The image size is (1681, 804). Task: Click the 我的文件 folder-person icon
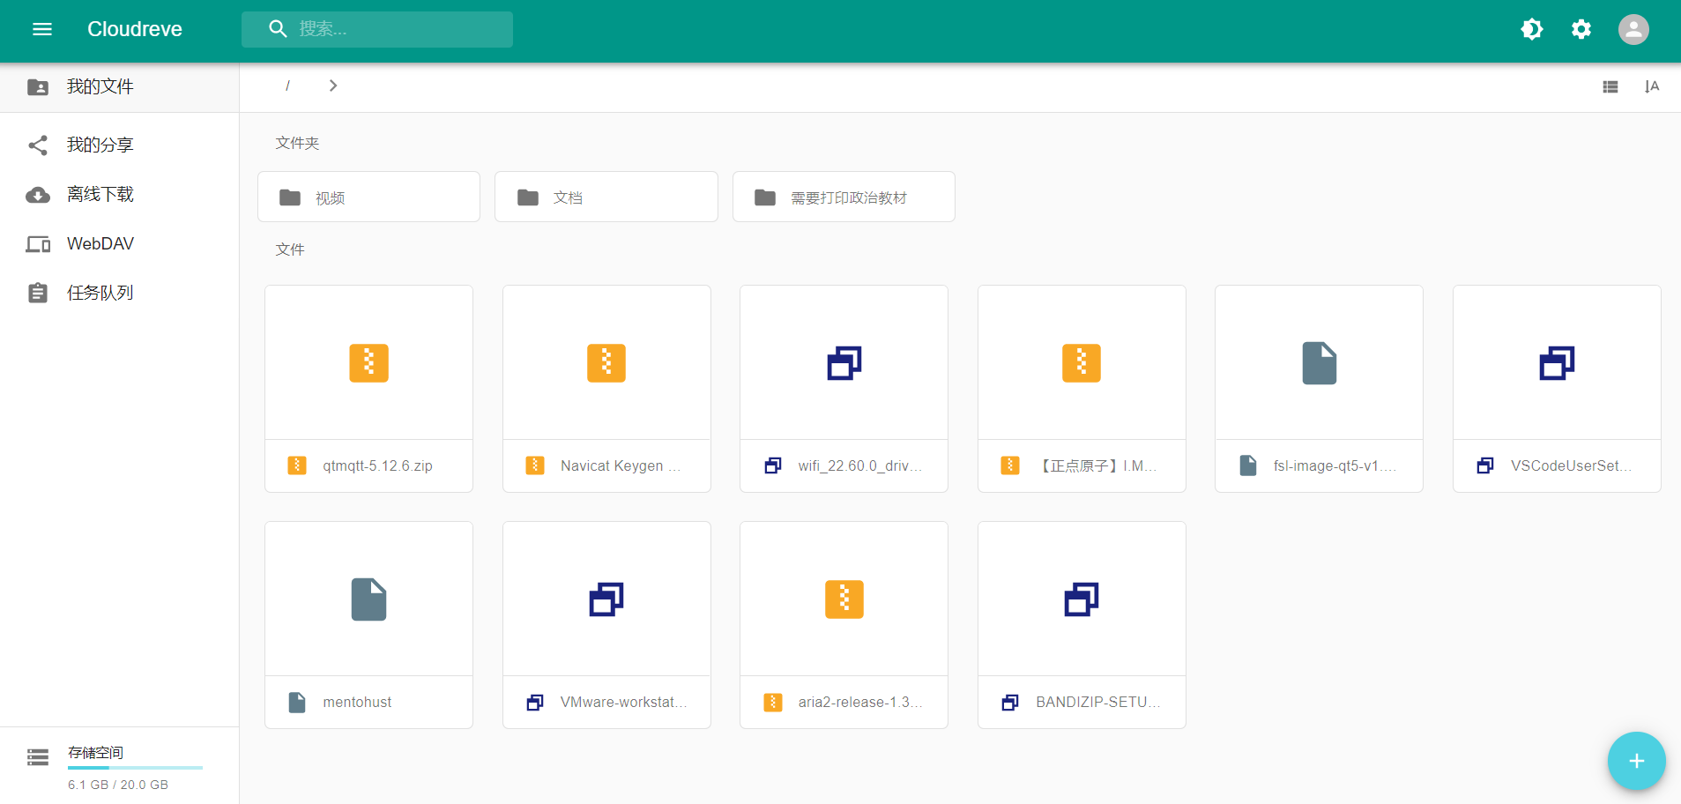(x=38, y=87)
